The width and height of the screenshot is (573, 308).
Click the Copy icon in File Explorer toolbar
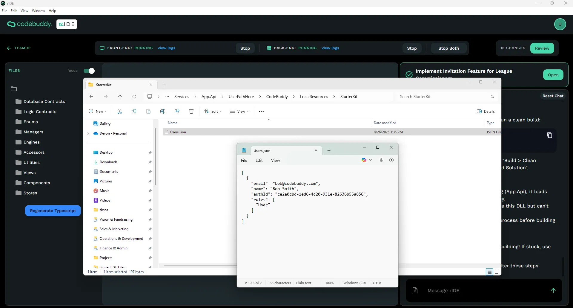click(134, 111)
